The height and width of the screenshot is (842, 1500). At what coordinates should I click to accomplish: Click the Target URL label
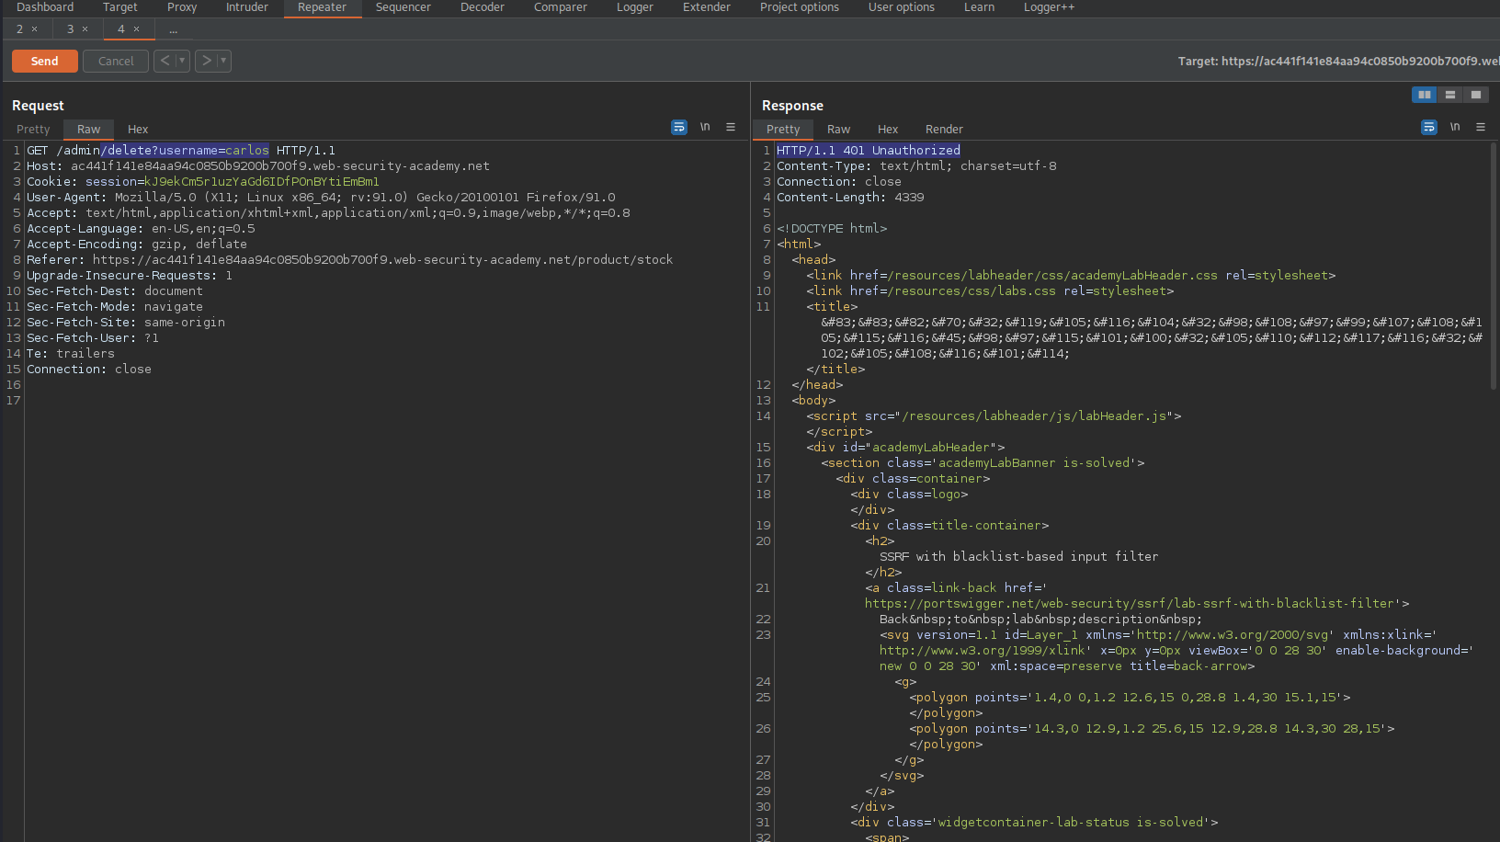(x=1339, y=61)
